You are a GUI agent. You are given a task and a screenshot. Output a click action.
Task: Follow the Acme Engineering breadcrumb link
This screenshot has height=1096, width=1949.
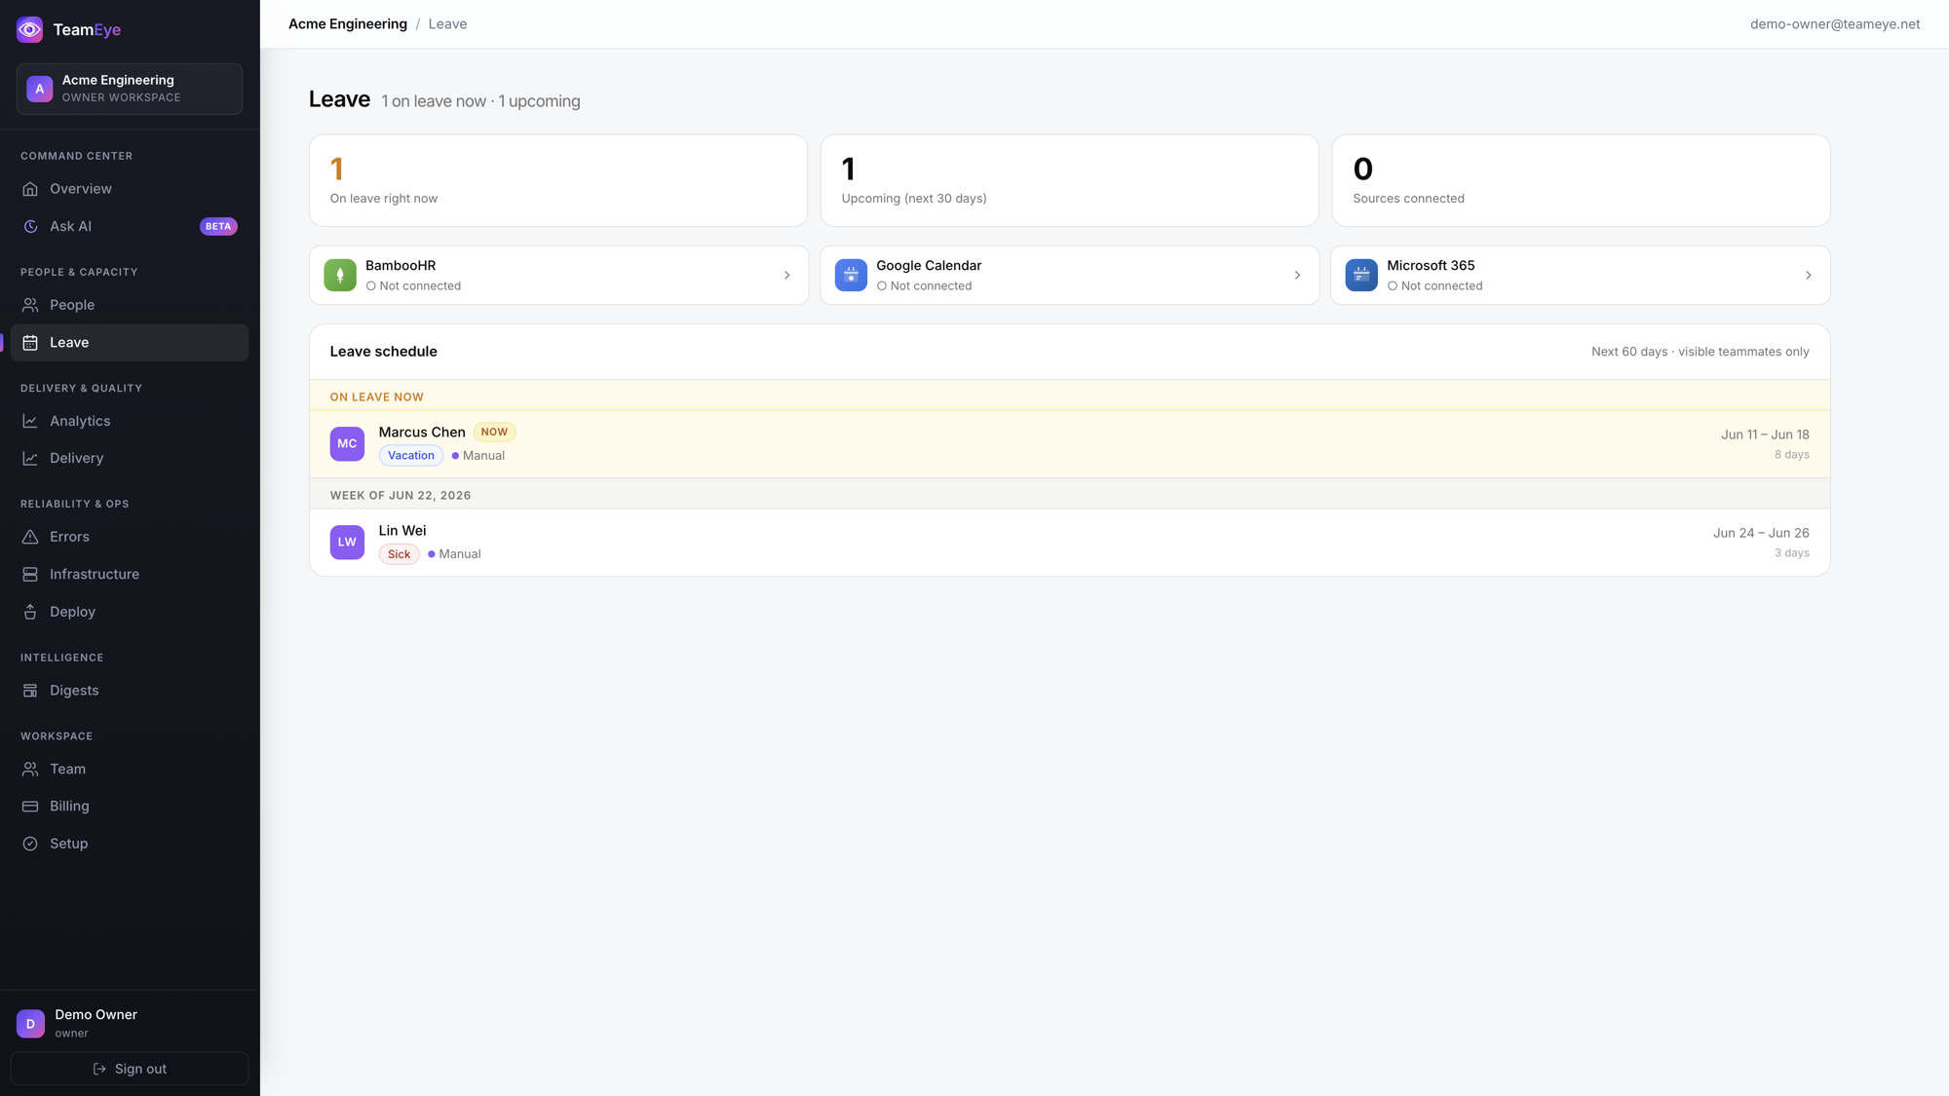pyautogui.click(x=348, y=24)
